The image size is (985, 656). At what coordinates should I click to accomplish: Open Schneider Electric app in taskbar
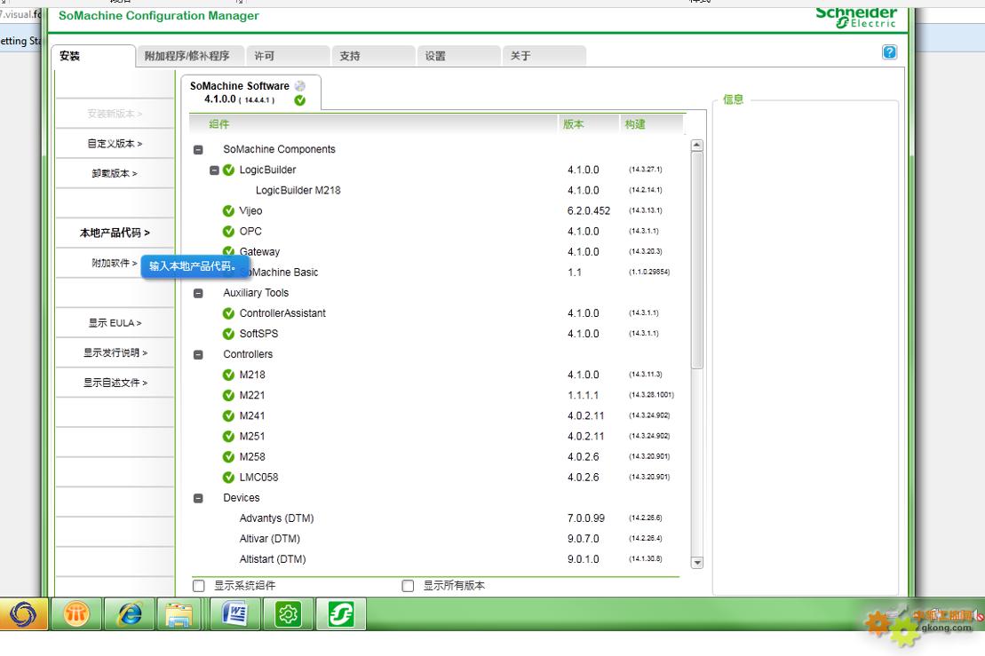coord(341,614)
